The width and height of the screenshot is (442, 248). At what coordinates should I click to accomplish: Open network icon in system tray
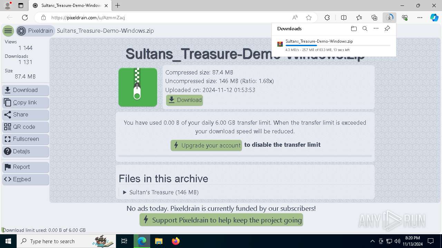tap(389, 241)
